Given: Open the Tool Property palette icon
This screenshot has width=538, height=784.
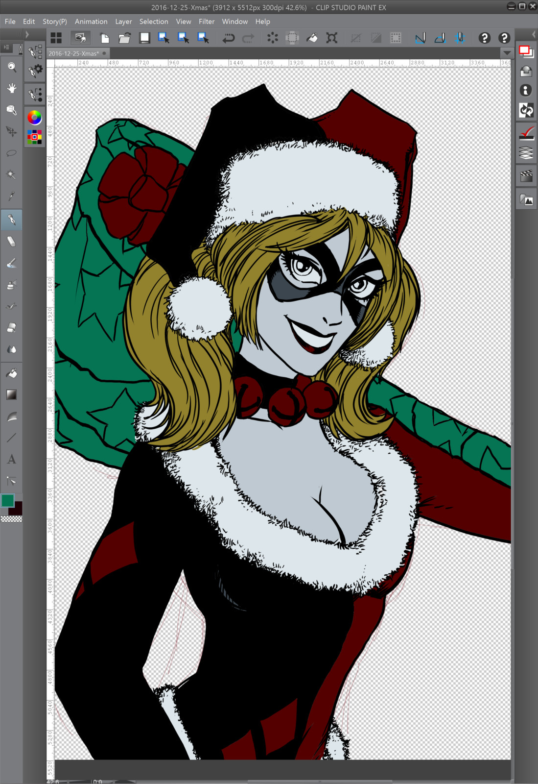Looking at the screenshot, I should 35,72.
